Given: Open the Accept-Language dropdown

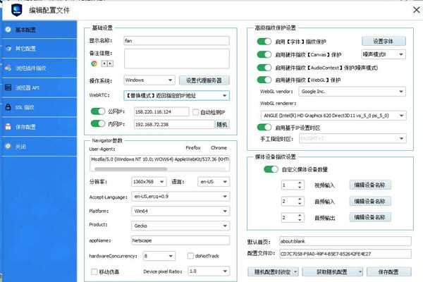Looking at the screenshot, I should coord(180,196).
